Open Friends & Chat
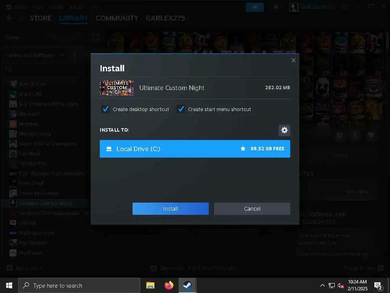 (363, 268)
